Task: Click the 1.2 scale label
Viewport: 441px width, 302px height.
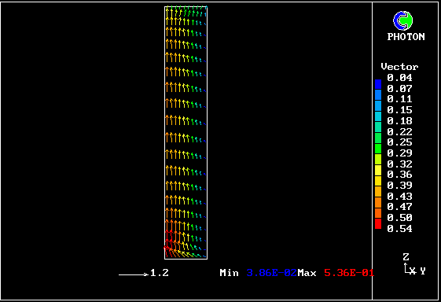Action: (160, 273)
